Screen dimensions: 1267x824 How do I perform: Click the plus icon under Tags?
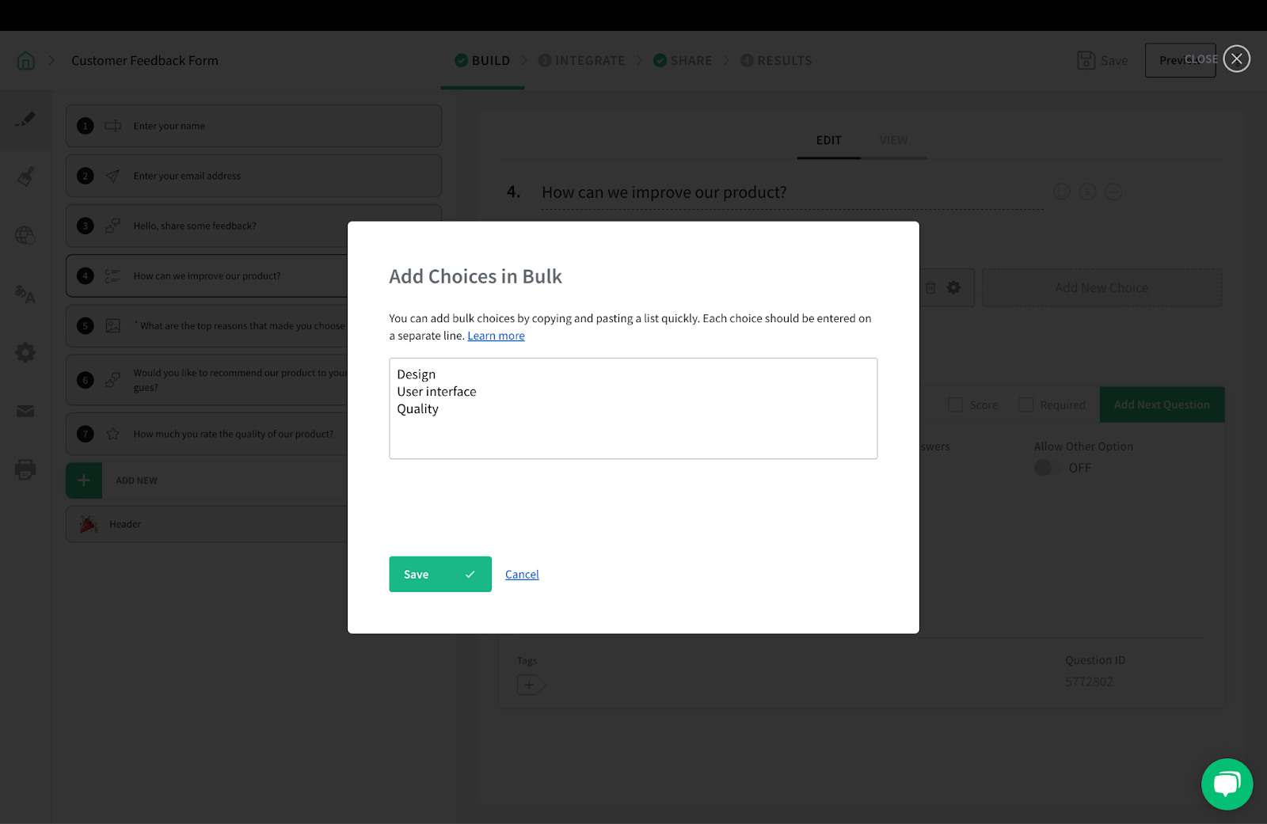coord(531,685)
